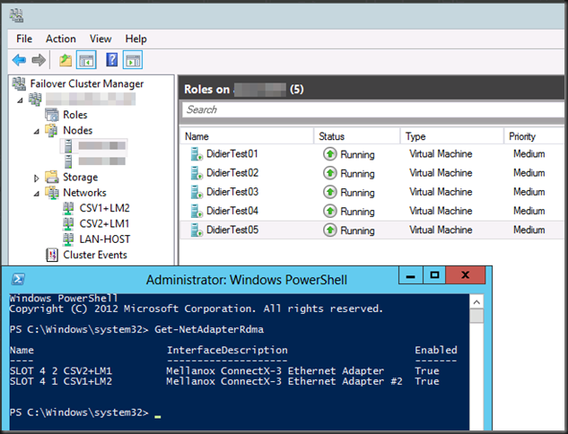Click the second blurred node server icon
This screenshot has height=434, width=568.
(x=68, y=161)
